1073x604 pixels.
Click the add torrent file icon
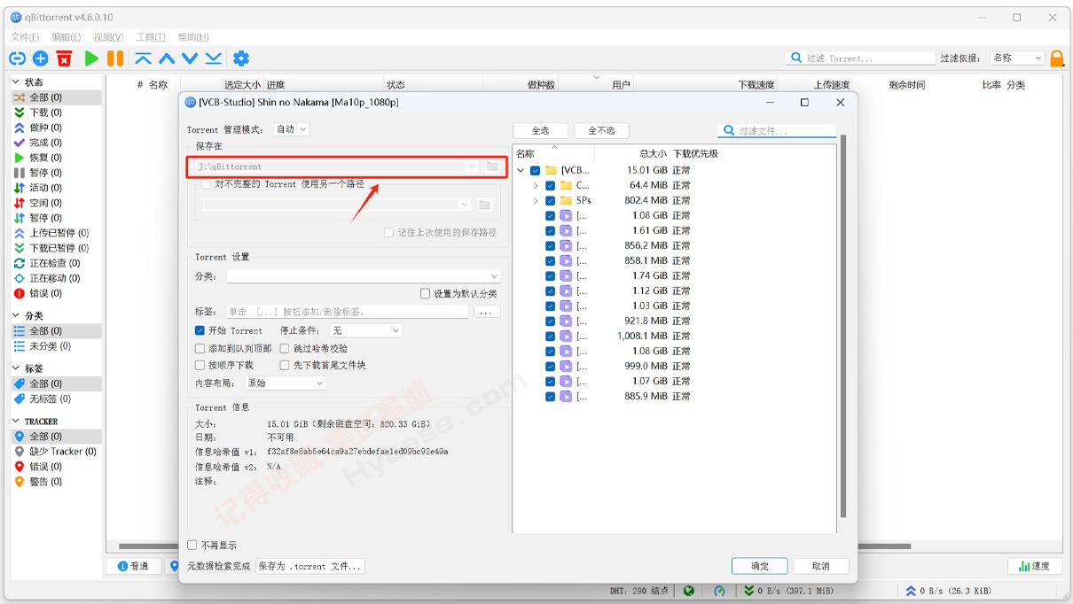40,58
